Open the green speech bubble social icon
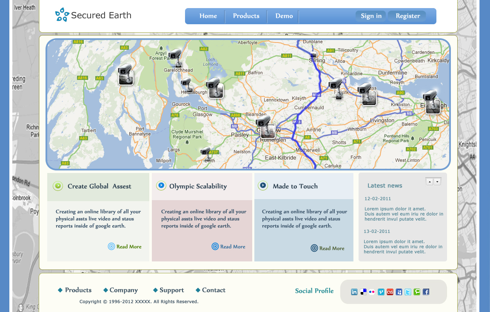490x312 pixels. click(417, 292)
